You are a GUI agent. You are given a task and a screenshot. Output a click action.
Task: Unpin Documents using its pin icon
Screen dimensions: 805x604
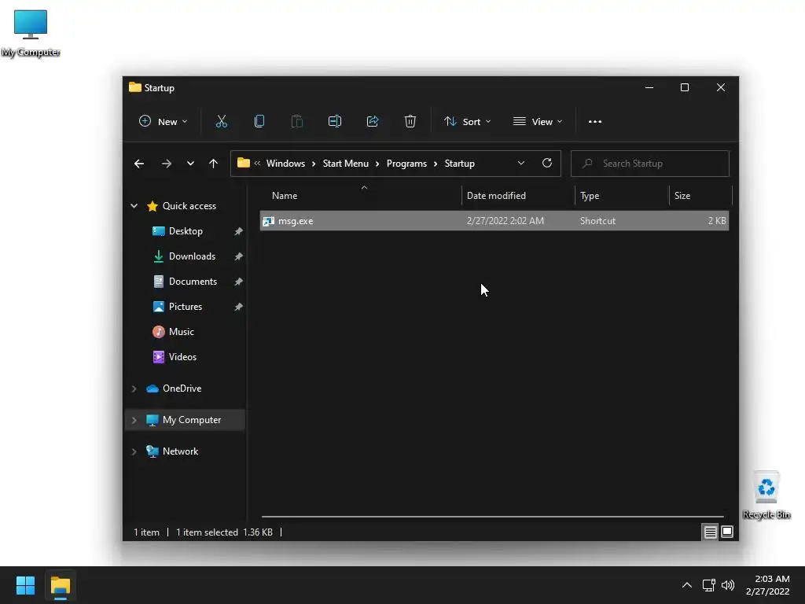238,282
